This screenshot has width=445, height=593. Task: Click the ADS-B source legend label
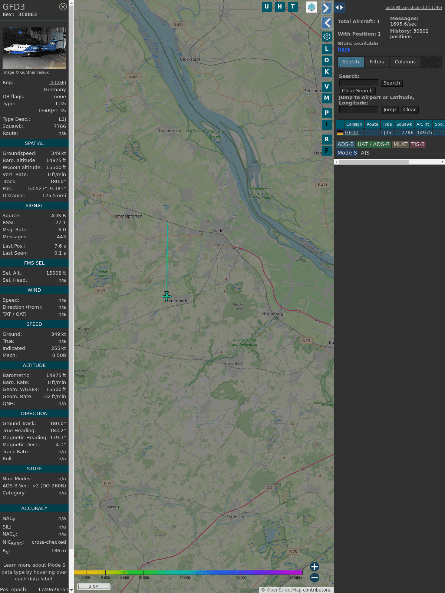tap(346, 145)
